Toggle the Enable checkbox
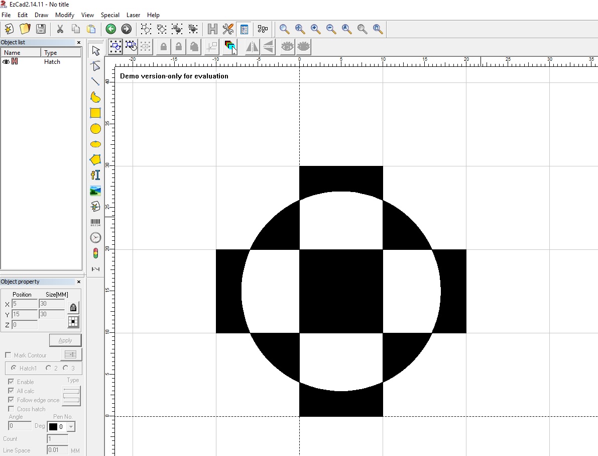Screen dimensions: 598x456 click(x=11, y=382)
